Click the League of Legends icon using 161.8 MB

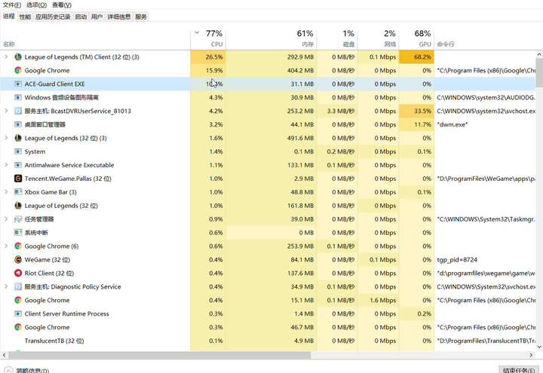18,206
